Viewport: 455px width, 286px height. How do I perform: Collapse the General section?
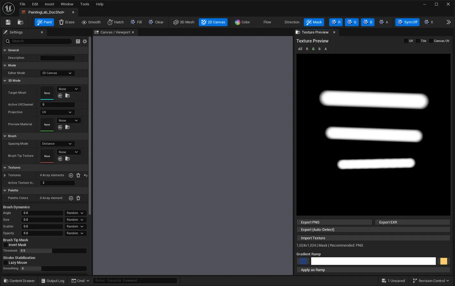pos(5,50)
